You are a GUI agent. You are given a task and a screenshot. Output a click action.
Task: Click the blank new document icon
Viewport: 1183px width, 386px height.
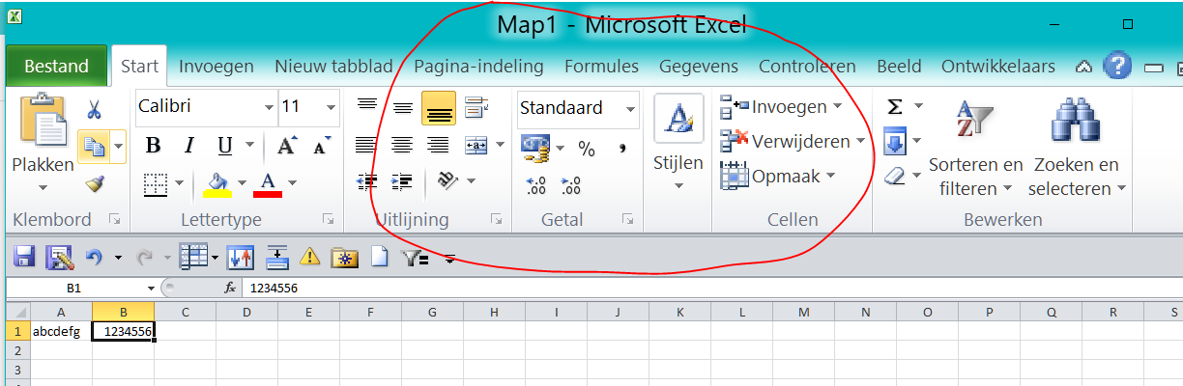(x=380, y=257)
